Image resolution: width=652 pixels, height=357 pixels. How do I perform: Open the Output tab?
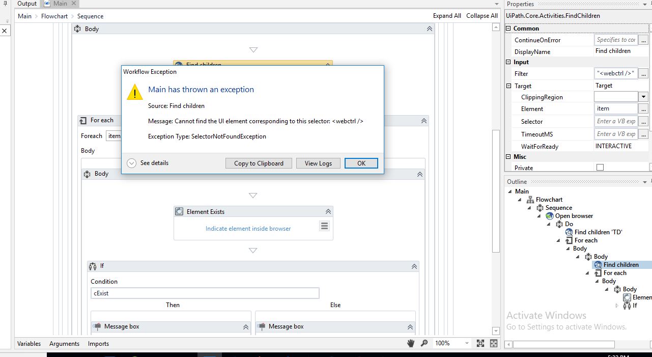point(27,4)
